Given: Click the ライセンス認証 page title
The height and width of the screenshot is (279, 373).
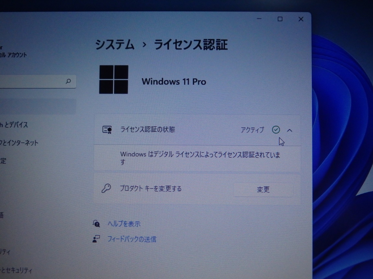Looking at the screenshot, I should pyautogui.click(x=191, y=45).
